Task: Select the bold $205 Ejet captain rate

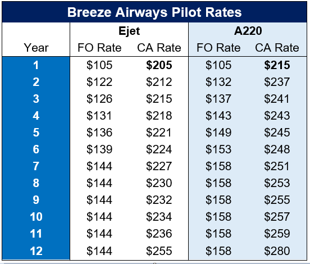Action: (x=159, y=65)
